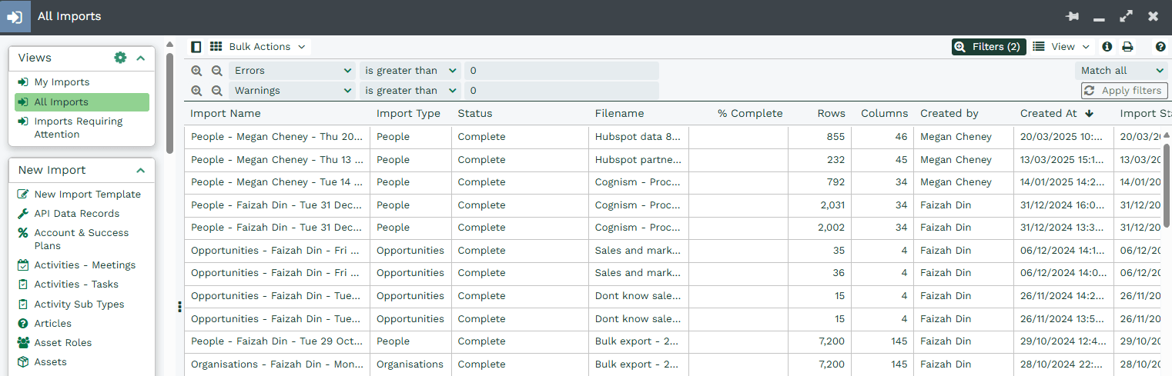Viewport: 1172px width, 376px height.
Task: Click the sidebar splitter handle dots
Action: pyautogui.click(x=179, y=307)
